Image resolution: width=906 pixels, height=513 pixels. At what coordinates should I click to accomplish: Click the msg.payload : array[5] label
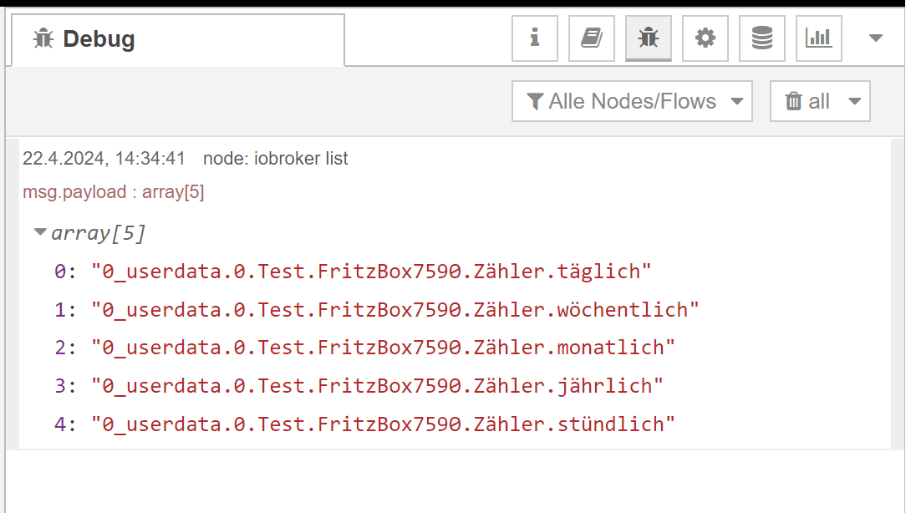(114, 192)
